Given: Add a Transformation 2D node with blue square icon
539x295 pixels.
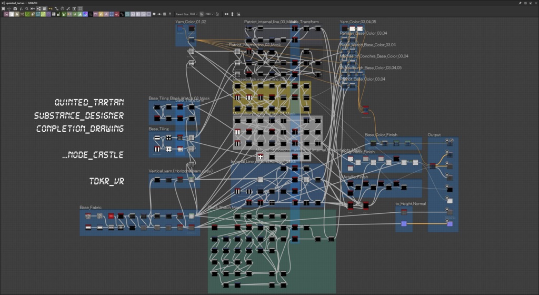Looking at the screenshot, I should 112,14.
